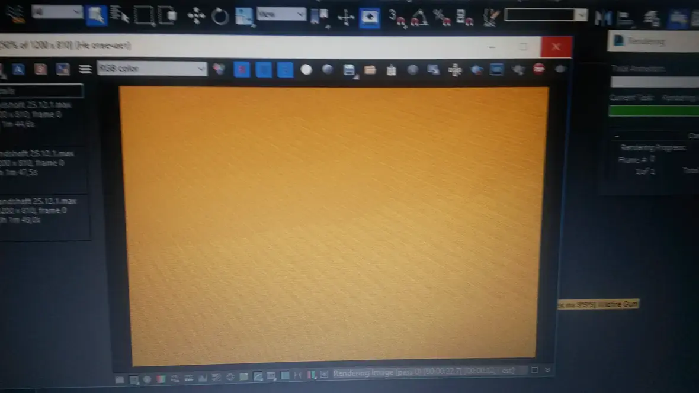This screenshot has height=393, width=699.
Task: Click the Rendering dialog title bar
Action: (x=653, y=41)
